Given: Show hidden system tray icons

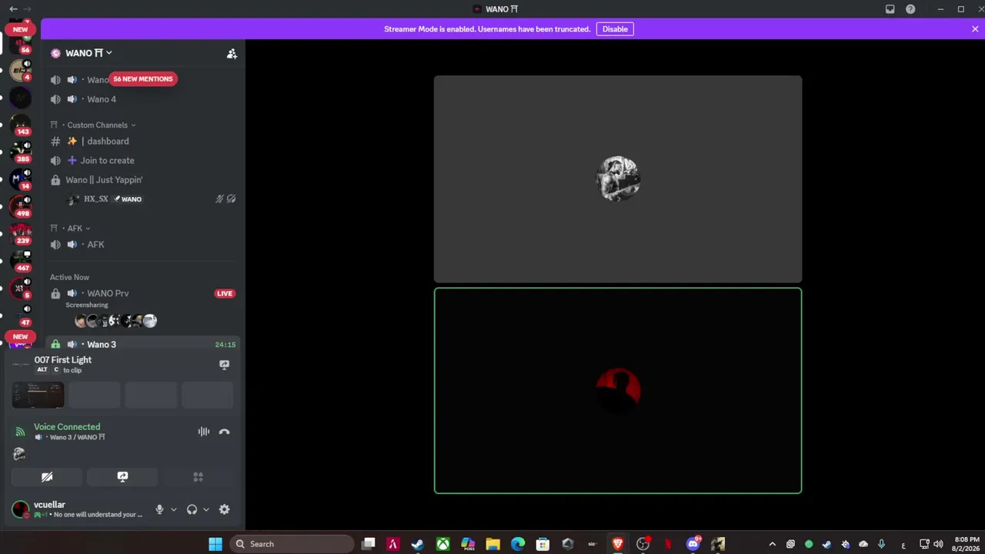Looking at the screenshot, I should (773, 544).
